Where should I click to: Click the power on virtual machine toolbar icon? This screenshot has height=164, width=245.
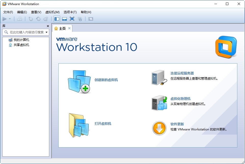4,19
